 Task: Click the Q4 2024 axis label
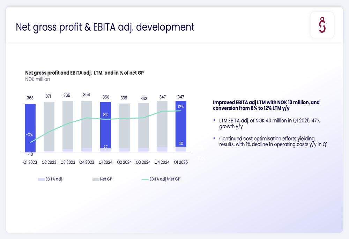tap(162, 163)
